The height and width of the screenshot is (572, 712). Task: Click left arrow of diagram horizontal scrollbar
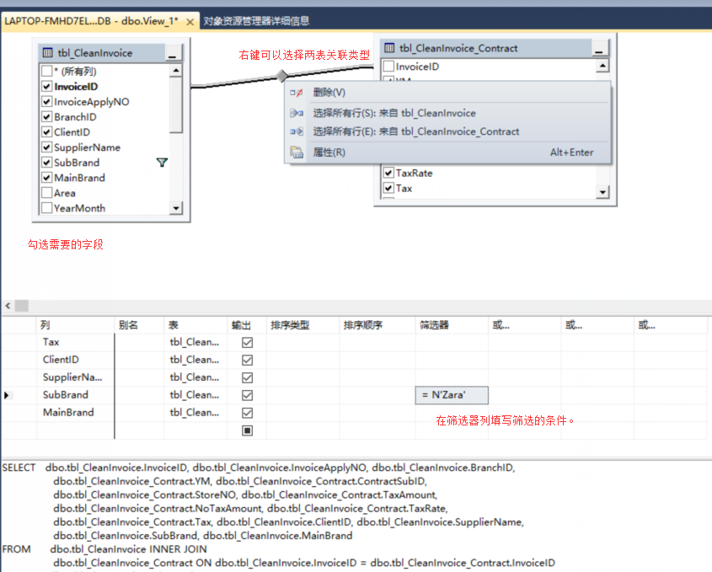click(x=8, y=306)
